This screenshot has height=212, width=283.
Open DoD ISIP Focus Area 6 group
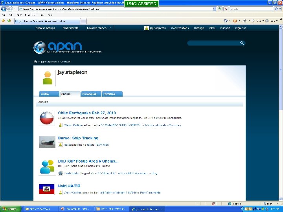click(x=88, y=161)
